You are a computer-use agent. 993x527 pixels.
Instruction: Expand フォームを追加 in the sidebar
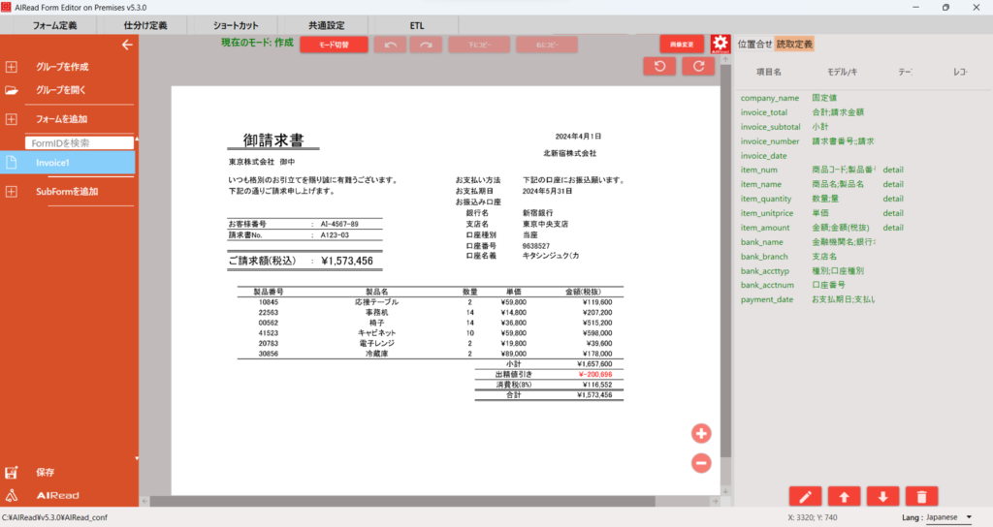[x=62, y=119]
